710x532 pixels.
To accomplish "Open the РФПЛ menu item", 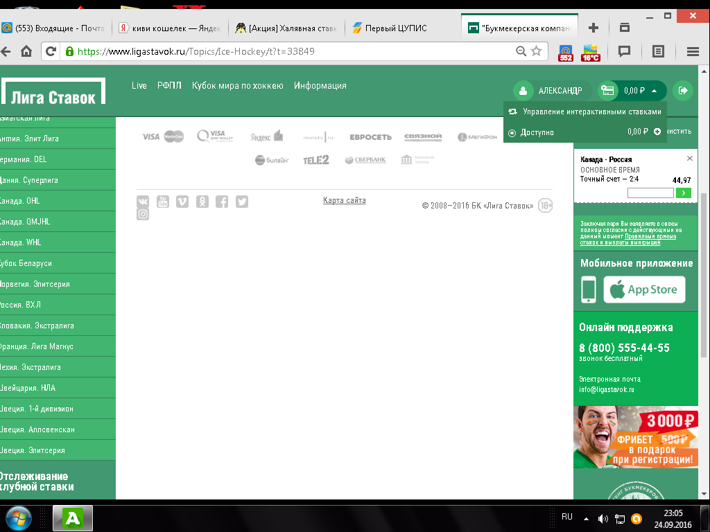I will 169,85.
